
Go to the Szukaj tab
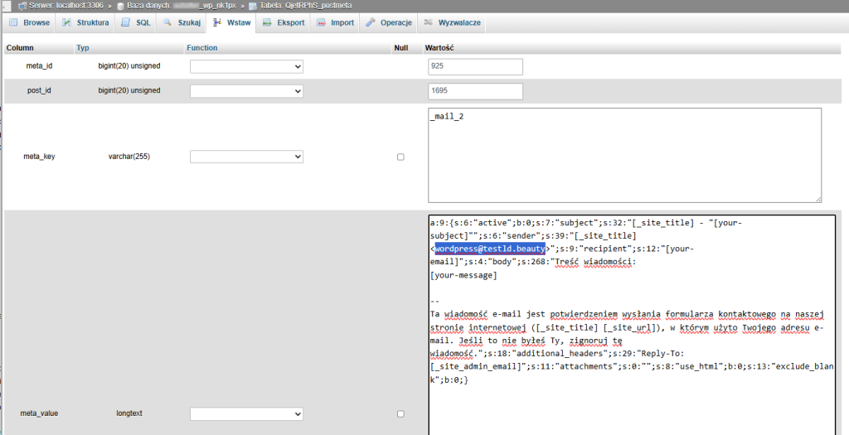coord(182,22)
